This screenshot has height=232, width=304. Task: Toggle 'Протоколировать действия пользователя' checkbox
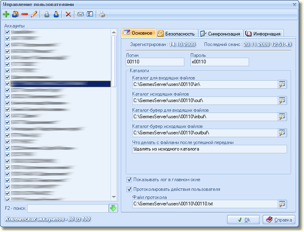point(129,189)
